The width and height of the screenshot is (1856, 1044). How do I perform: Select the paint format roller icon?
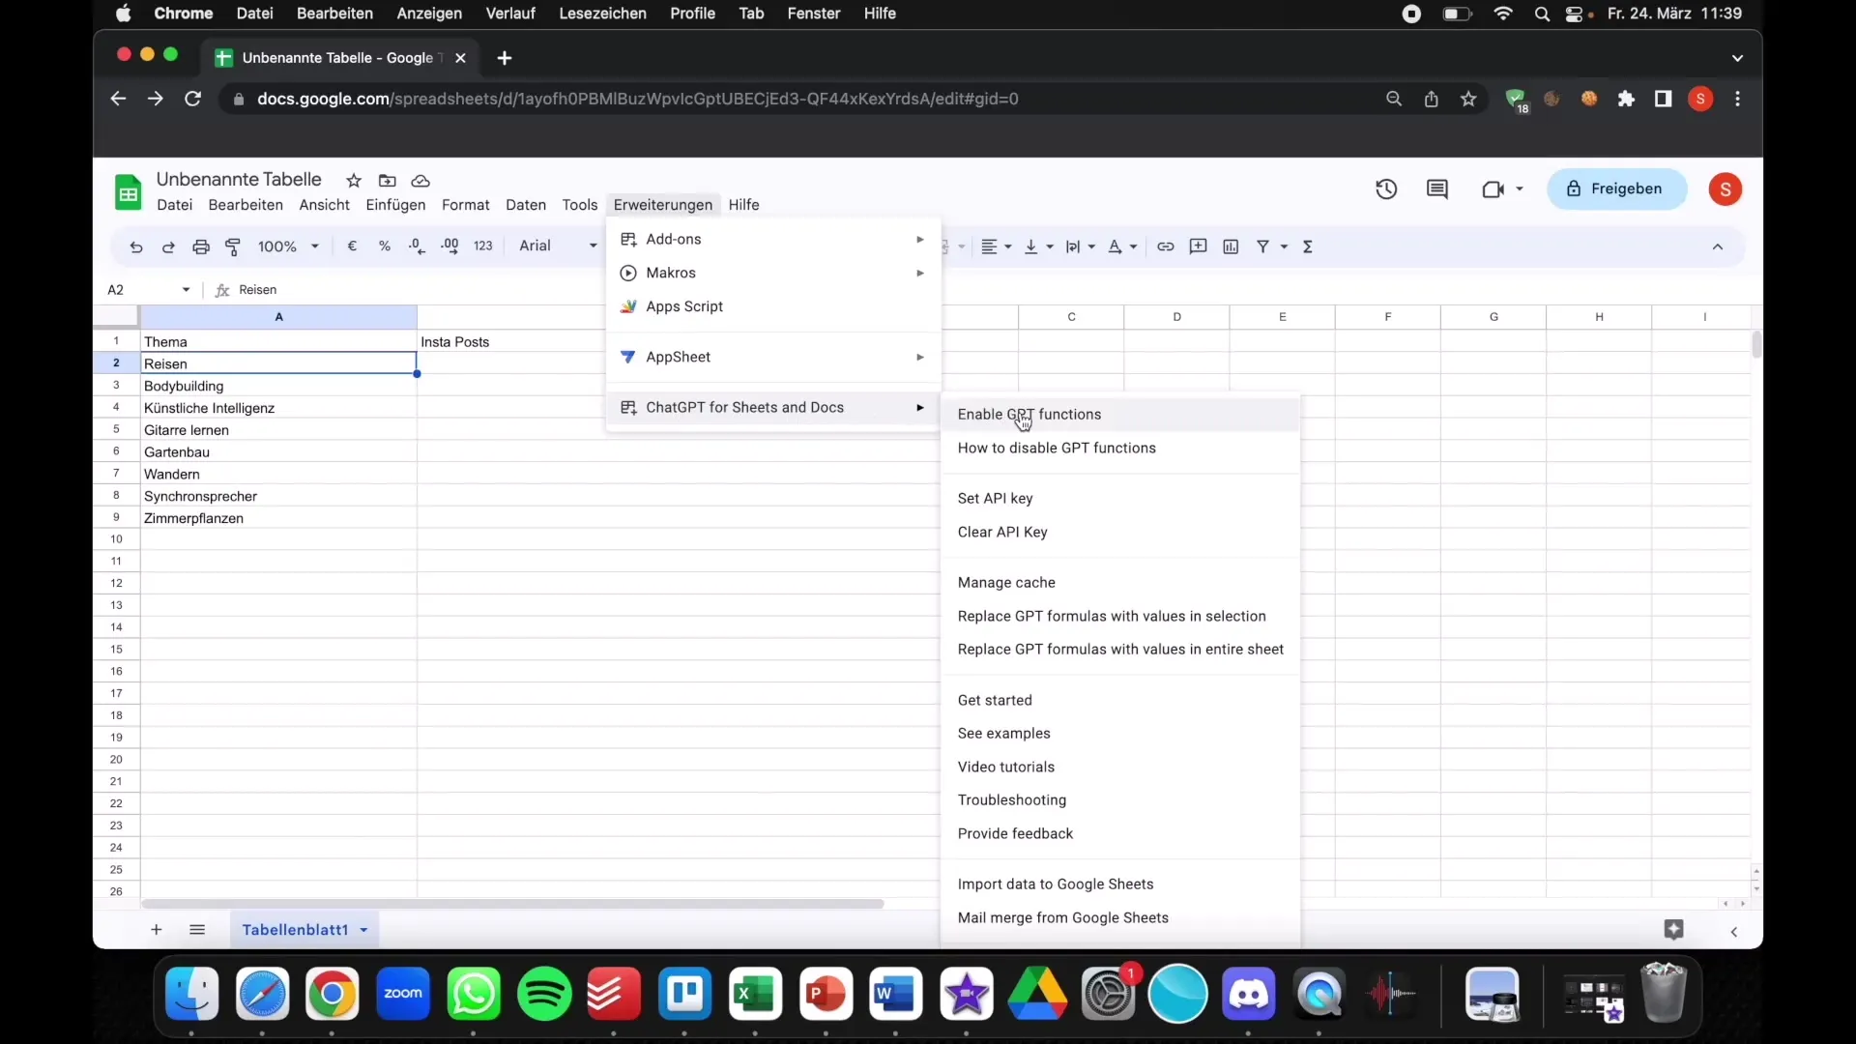point(233,247)
